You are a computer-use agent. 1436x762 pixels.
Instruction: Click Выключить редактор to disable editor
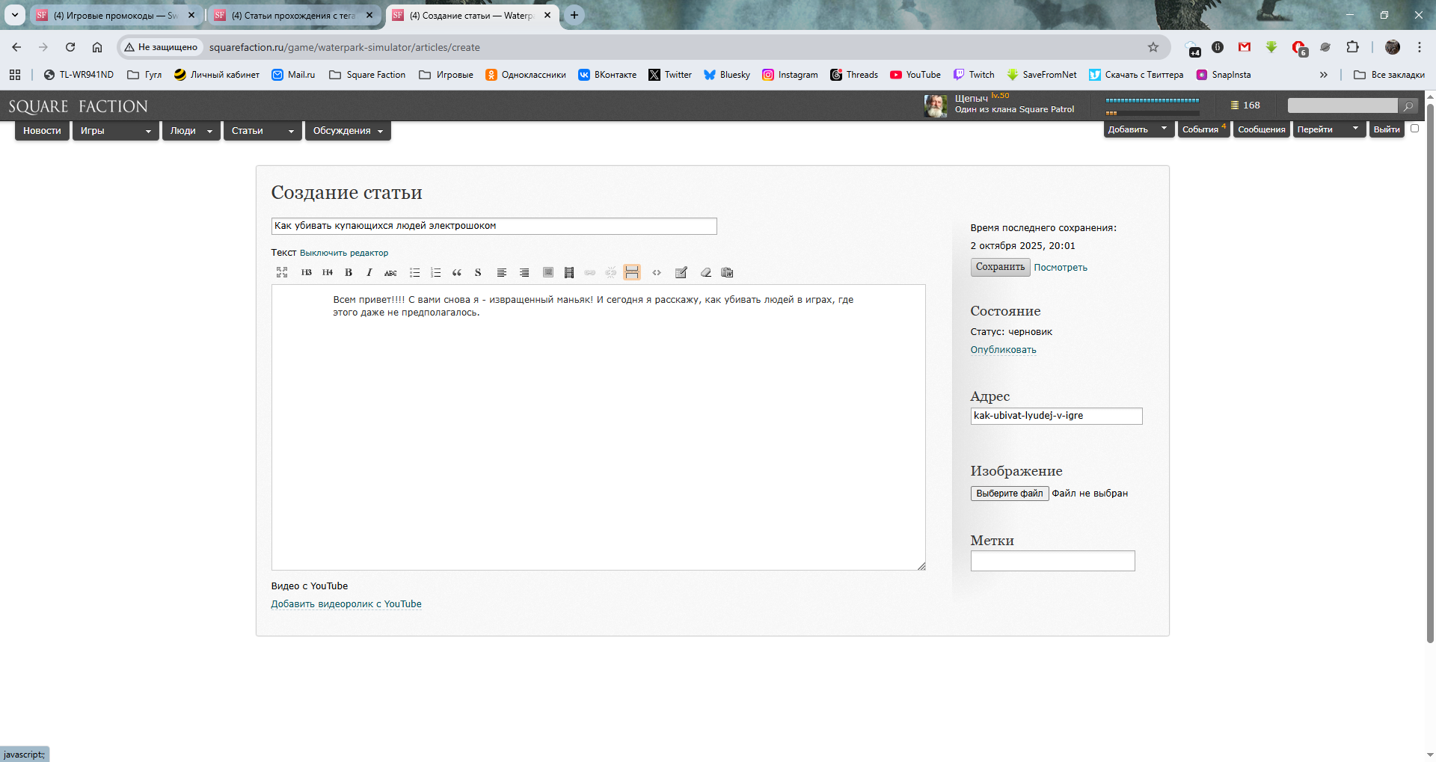344,253
